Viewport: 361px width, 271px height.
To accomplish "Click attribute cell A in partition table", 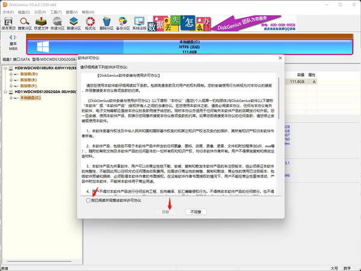I will pyautogui.click(x=314, y=82).
